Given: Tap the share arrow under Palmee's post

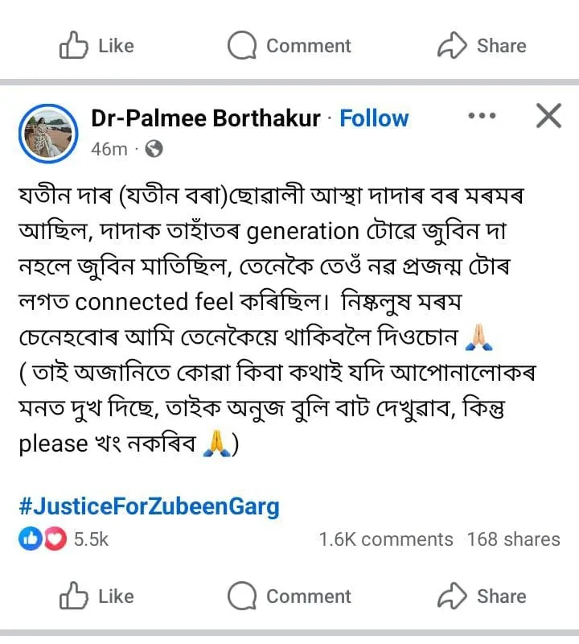Looking at the screenshot, I should (x=453, y=597).
